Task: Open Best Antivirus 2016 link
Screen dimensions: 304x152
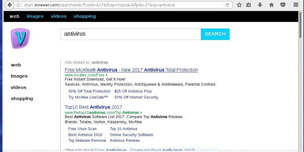Action: tap(85, 135)
